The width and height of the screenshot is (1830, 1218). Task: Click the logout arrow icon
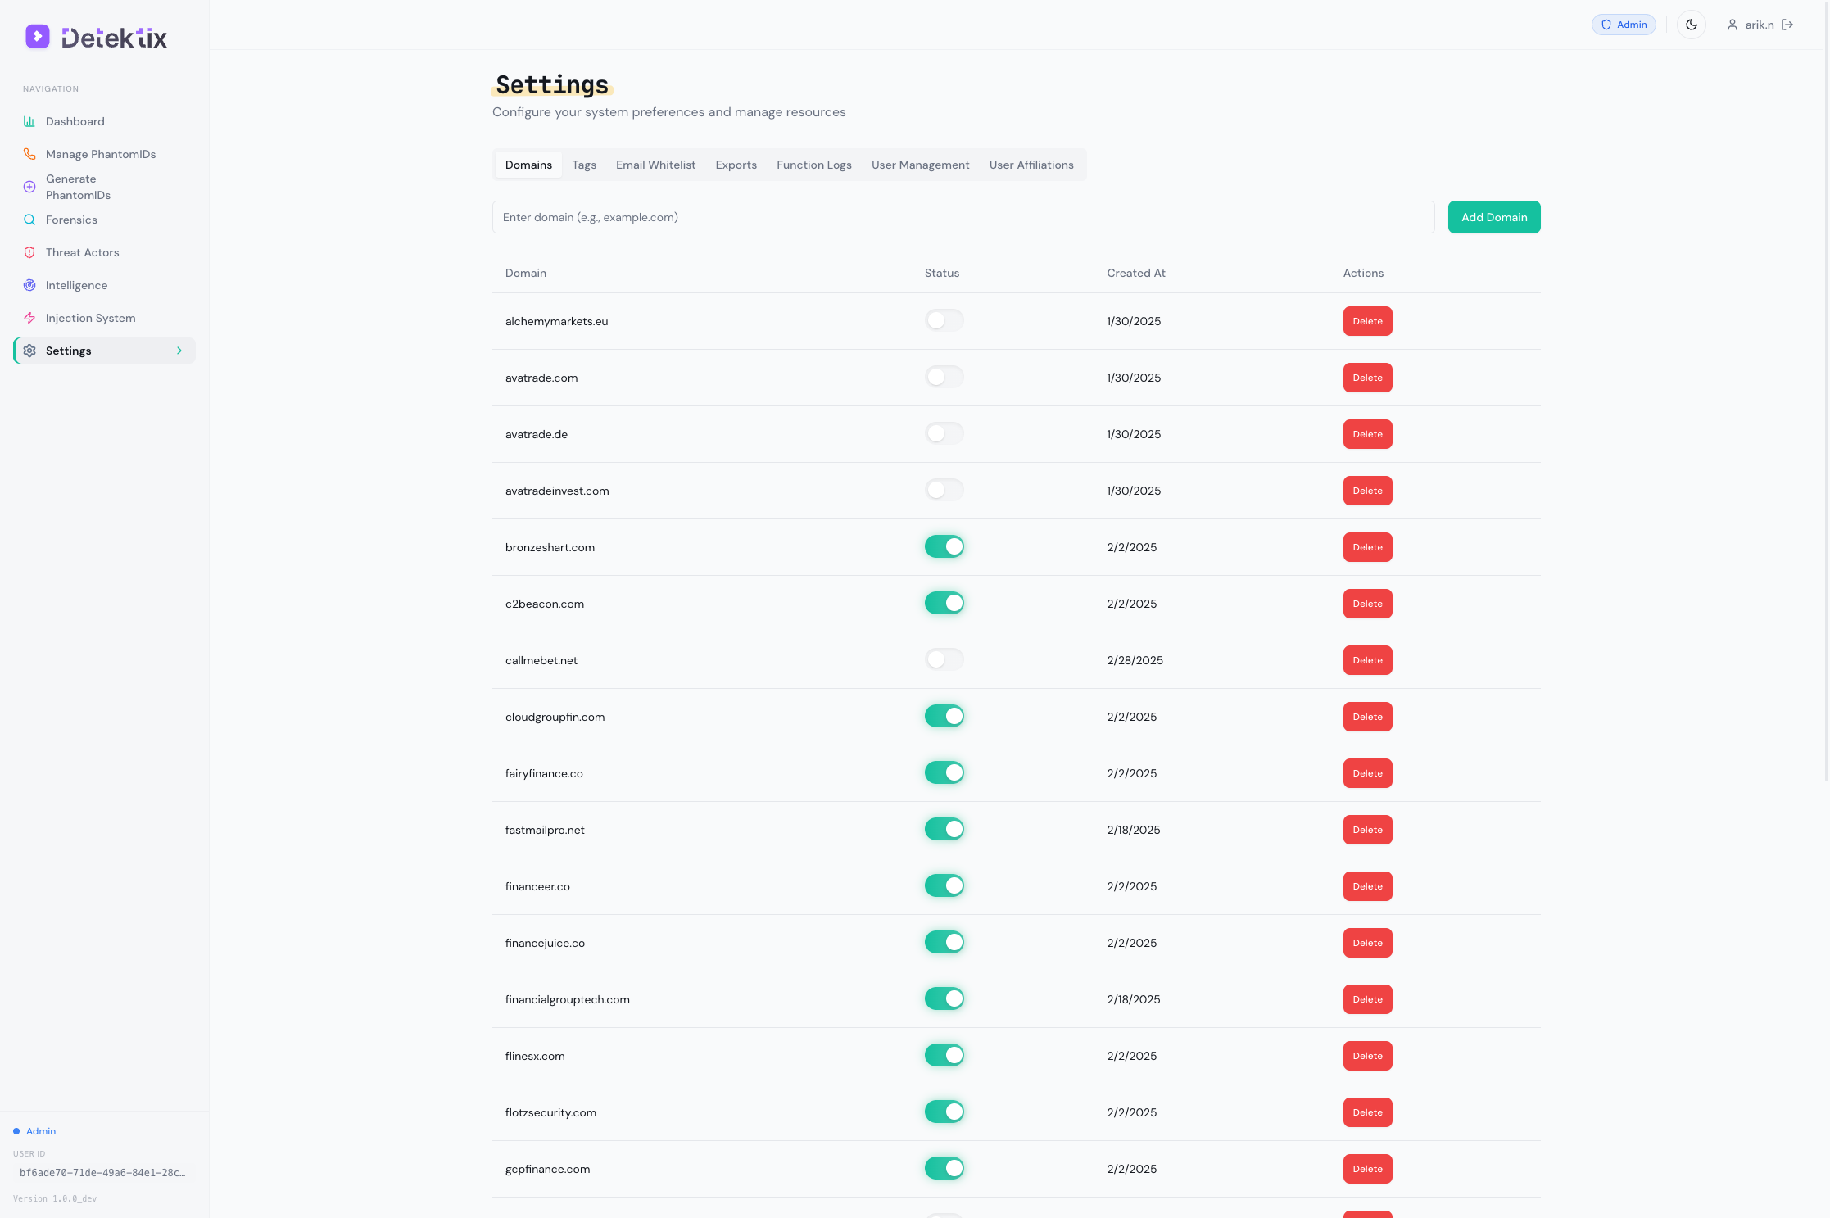[x=1788, y=25]
